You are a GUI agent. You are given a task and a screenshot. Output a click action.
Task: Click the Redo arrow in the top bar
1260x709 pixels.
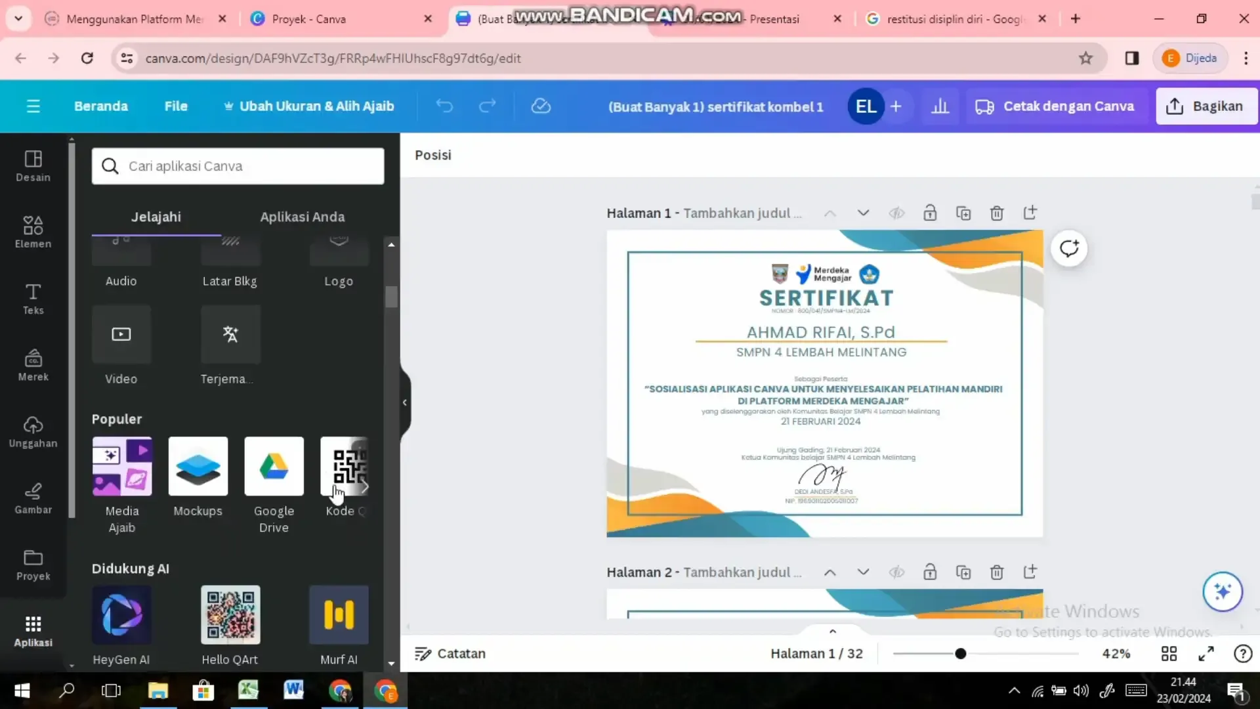(487, 106)
